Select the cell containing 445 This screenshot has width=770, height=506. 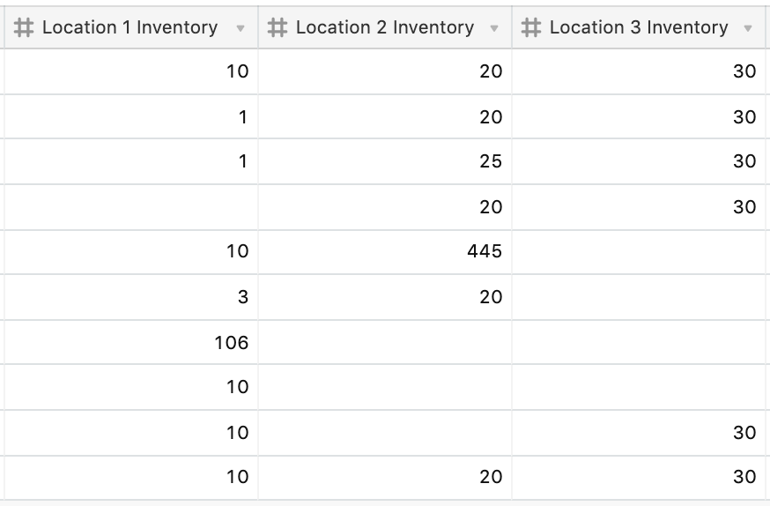(384, 252)
